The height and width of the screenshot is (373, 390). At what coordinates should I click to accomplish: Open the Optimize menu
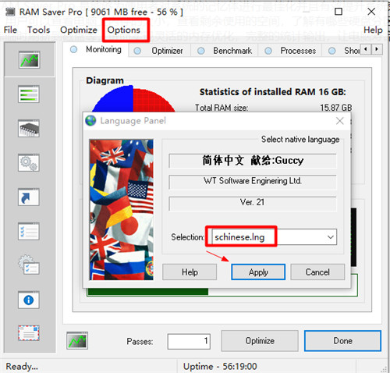79,30
